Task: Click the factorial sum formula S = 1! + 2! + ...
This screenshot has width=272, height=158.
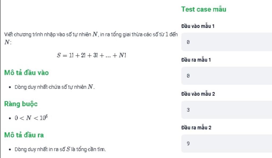Action: pos(92,55)
